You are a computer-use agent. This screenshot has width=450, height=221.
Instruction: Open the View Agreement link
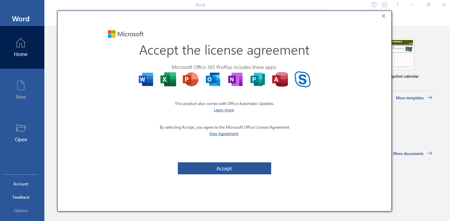[x=223, y=134]
